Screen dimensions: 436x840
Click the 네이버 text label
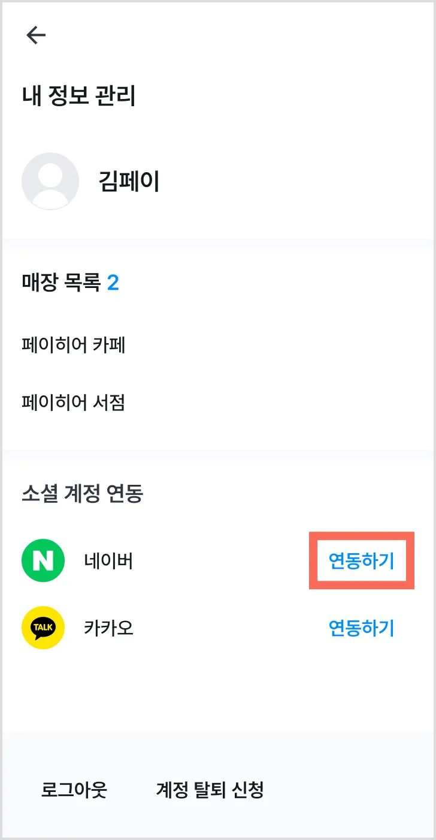click(108, 561)
